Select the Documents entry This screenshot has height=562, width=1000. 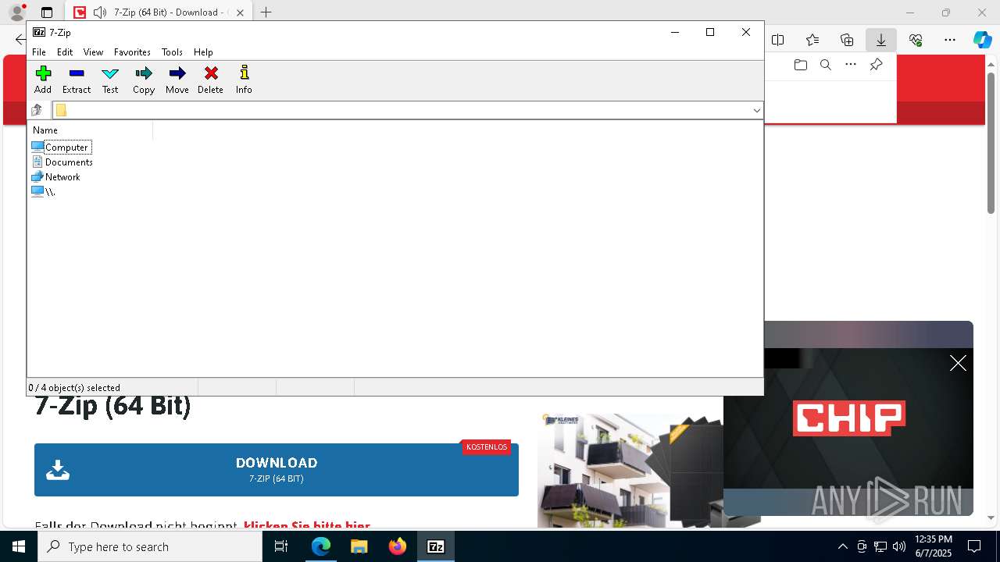click(62, 162)
